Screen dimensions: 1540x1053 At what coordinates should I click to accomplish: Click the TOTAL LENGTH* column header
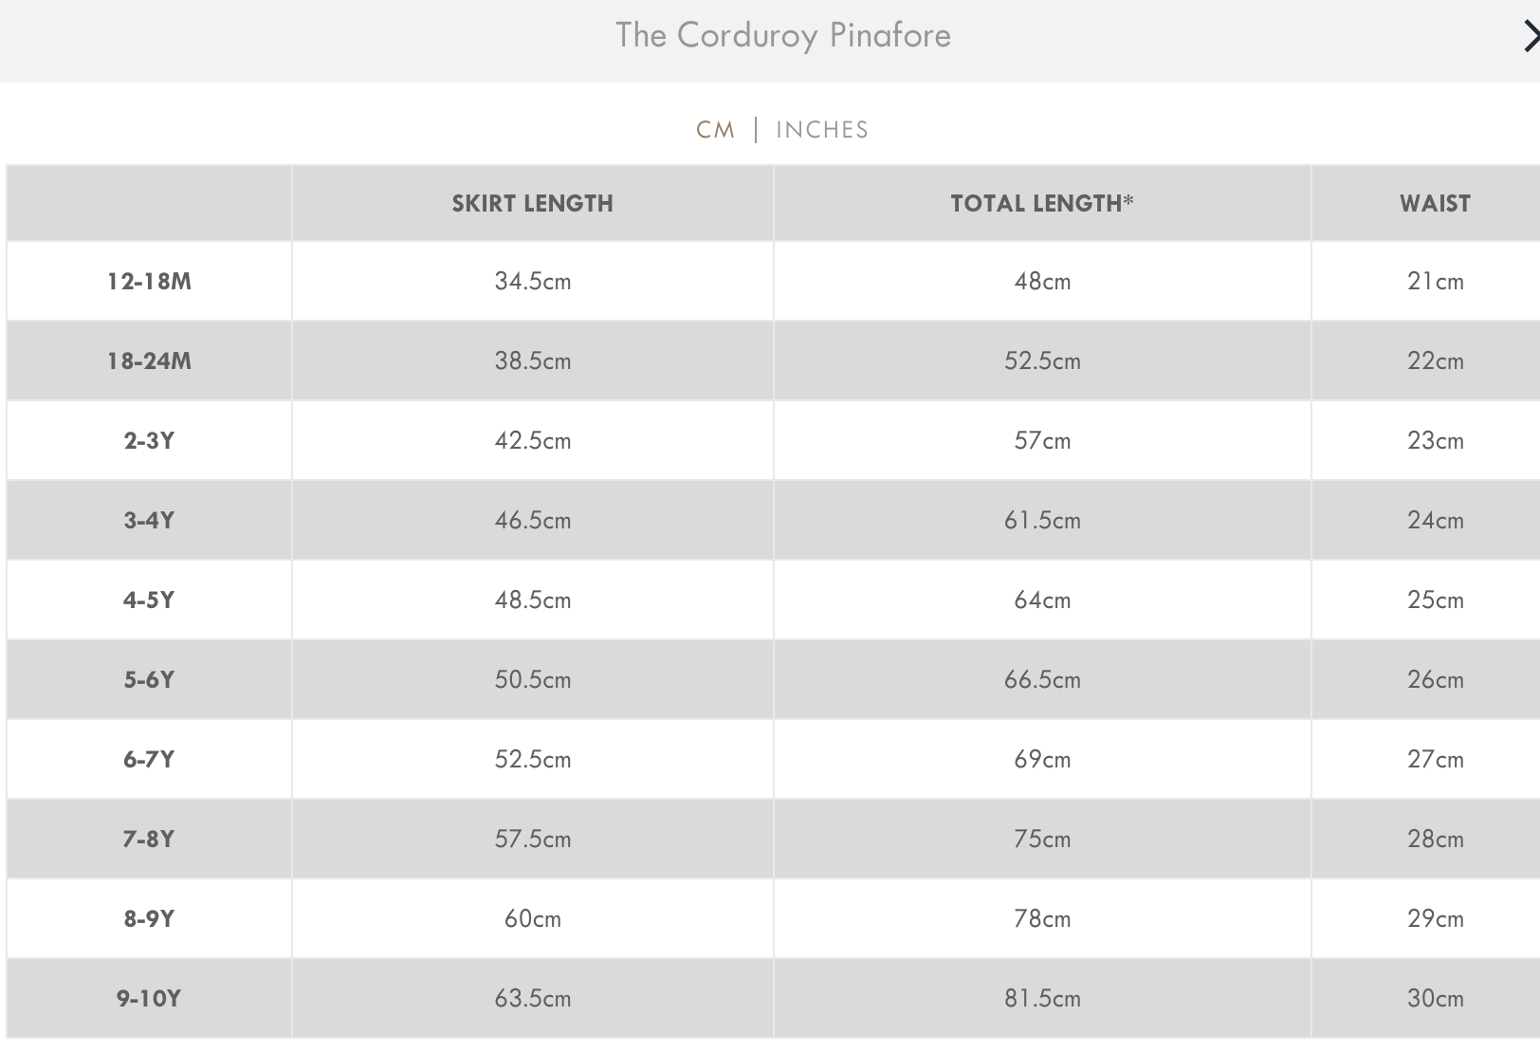(1042, 203)
